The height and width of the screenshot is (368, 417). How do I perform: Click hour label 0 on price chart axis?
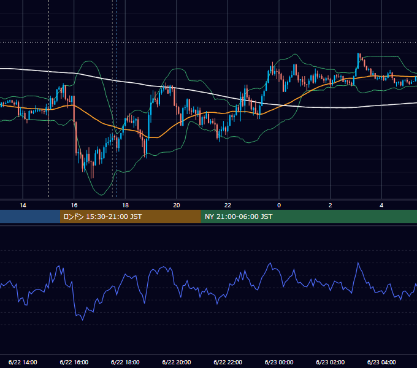(279, 205)
